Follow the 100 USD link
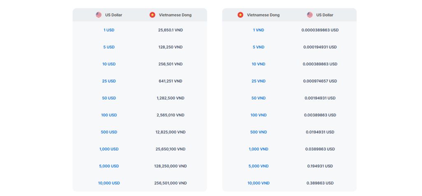422x196 pixels. pyautogui.click(x=109, y=115)
